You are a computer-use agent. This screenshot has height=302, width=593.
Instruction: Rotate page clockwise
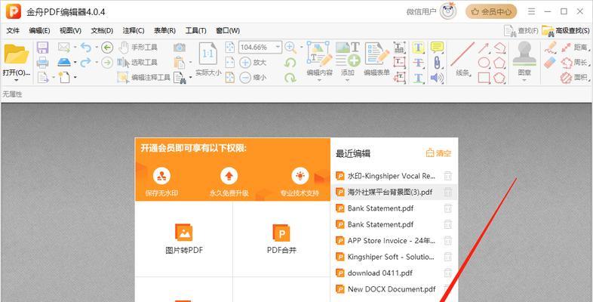[290, 78]
